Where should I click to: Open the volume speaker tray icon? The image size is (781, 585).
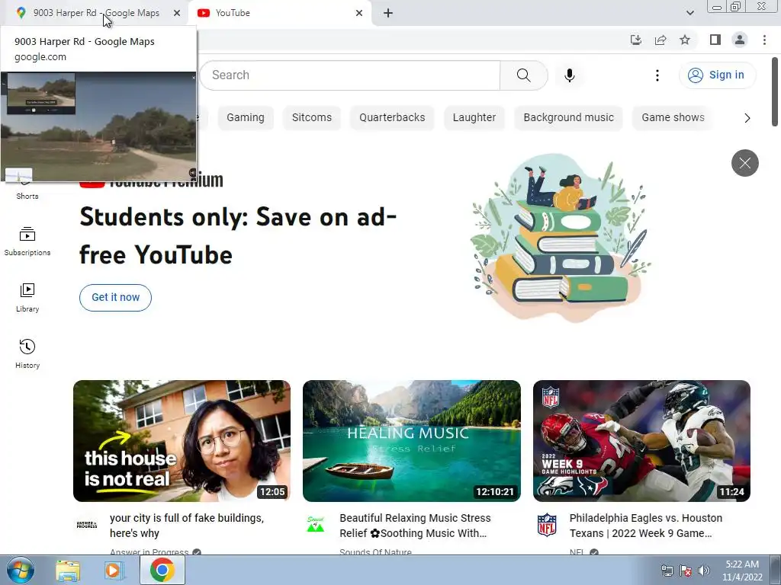[704, 571]
